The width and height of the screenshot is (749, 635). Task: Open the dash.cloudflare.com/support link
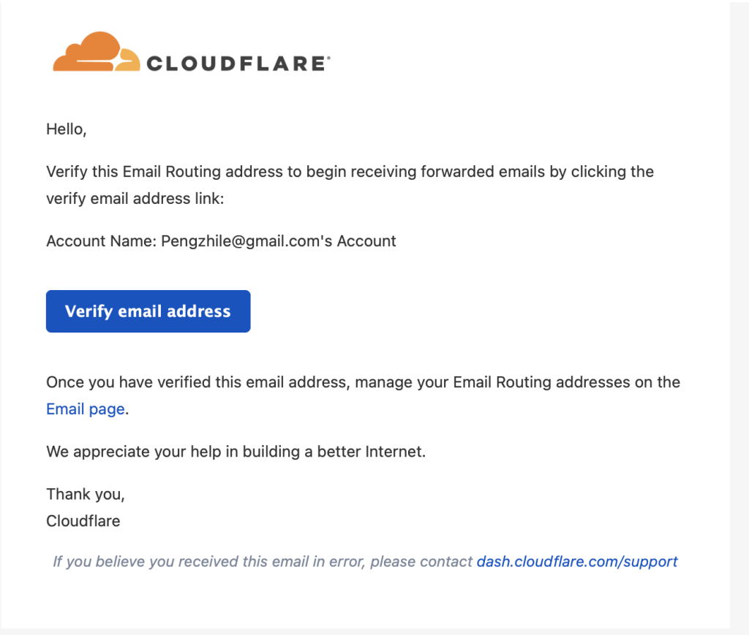click(x=577, y=561)
